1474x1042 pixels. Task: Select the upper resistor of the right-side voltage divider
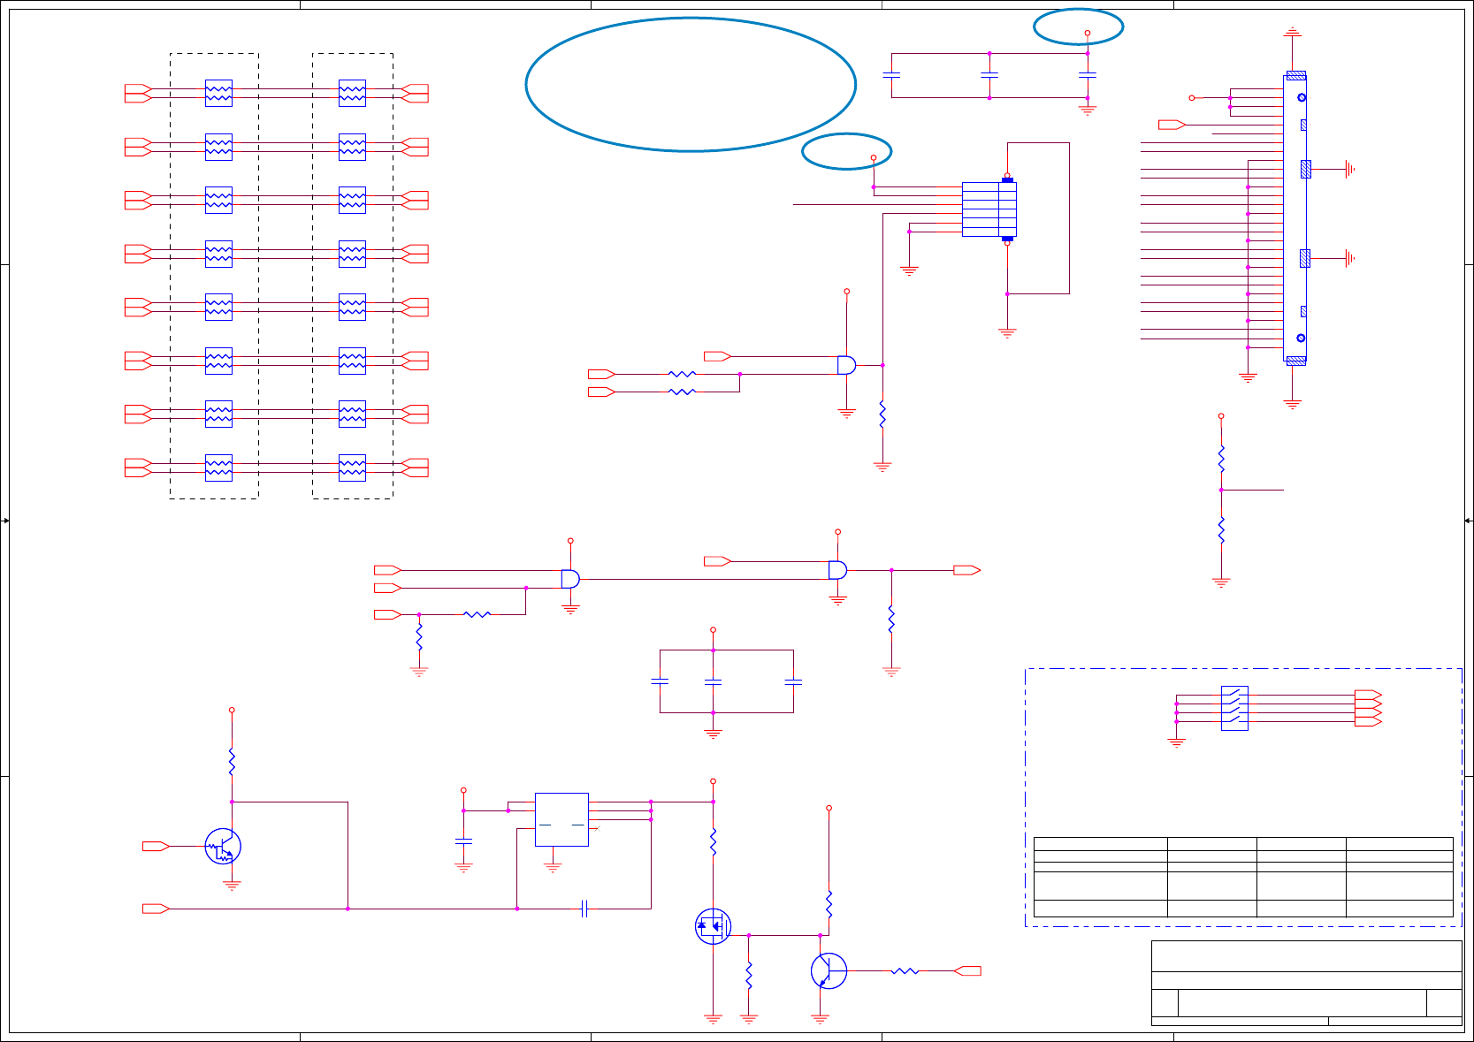[x=1221, y=459]
